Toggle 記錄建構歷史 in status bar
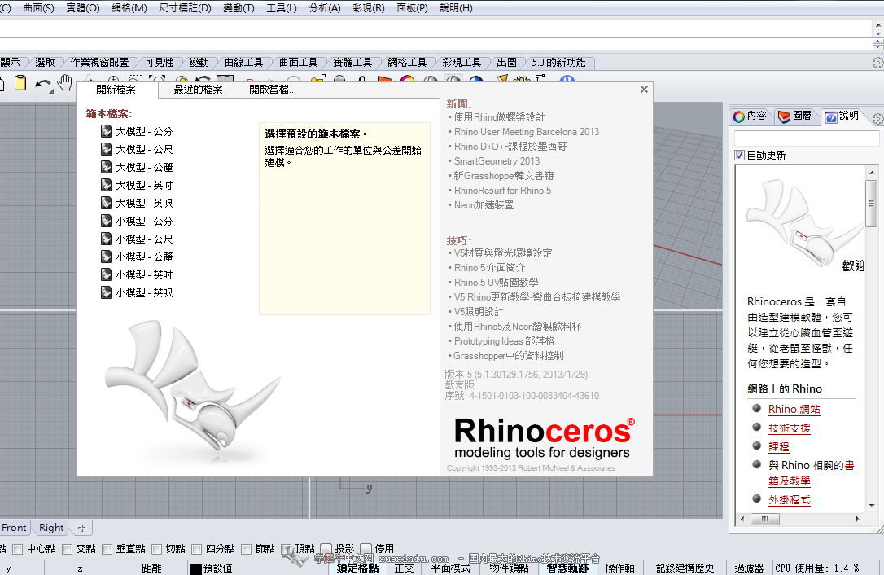 [x=685, y=568]
